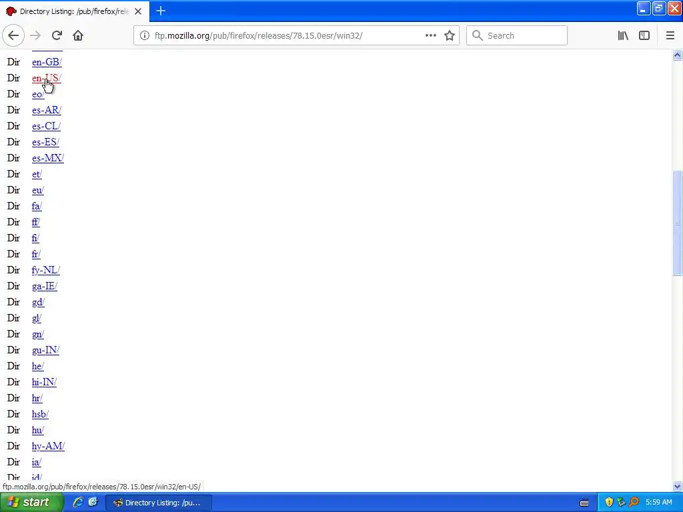Select Directory Listing taskbar button
The image size is (683, 512).
point(159,503)
